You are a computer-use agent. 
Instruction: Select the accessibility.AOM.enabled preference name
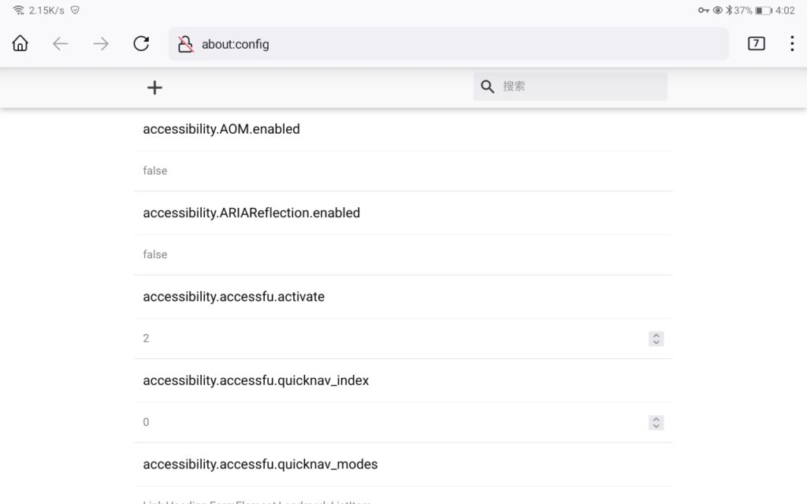pyautogui.click(x=221, y=129)
